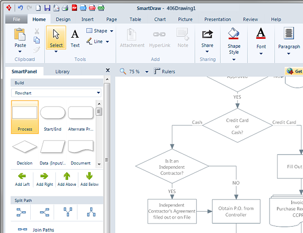Toggle Rulers in the canvas toolbar
Image resolution: width=303 pixels, height=233 pixels.
[165, 71]
